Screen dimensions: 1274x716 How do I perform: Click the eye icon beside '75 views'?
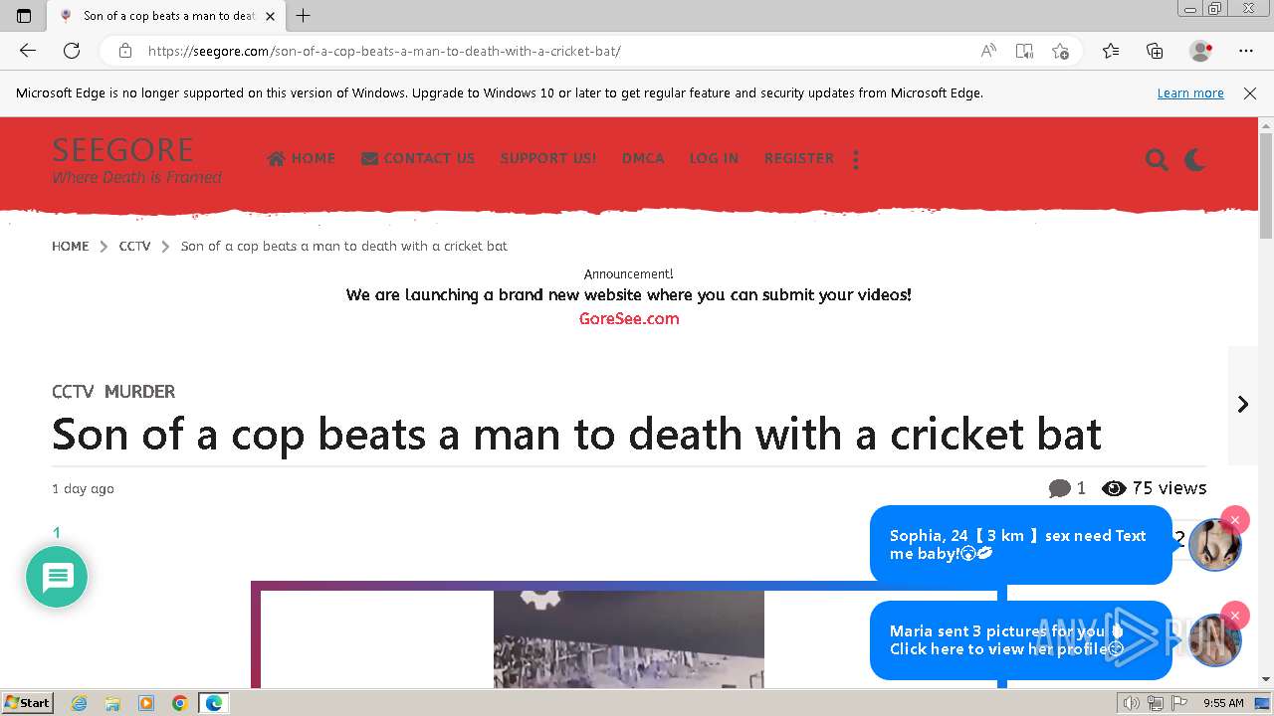[1115, 488]
